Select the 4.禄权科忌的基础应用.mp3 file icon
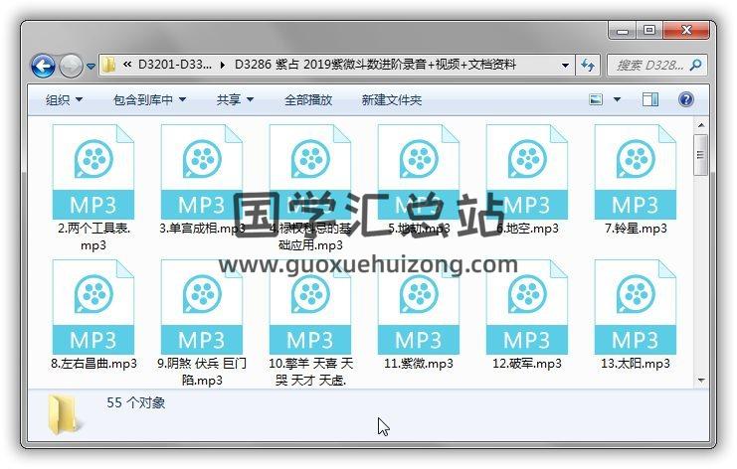737x469 pixels. tap(310, 172)
